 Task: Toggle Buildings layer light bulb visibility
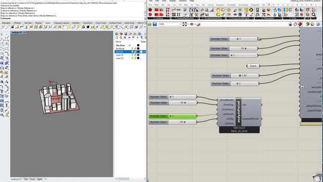coord(132,49)
